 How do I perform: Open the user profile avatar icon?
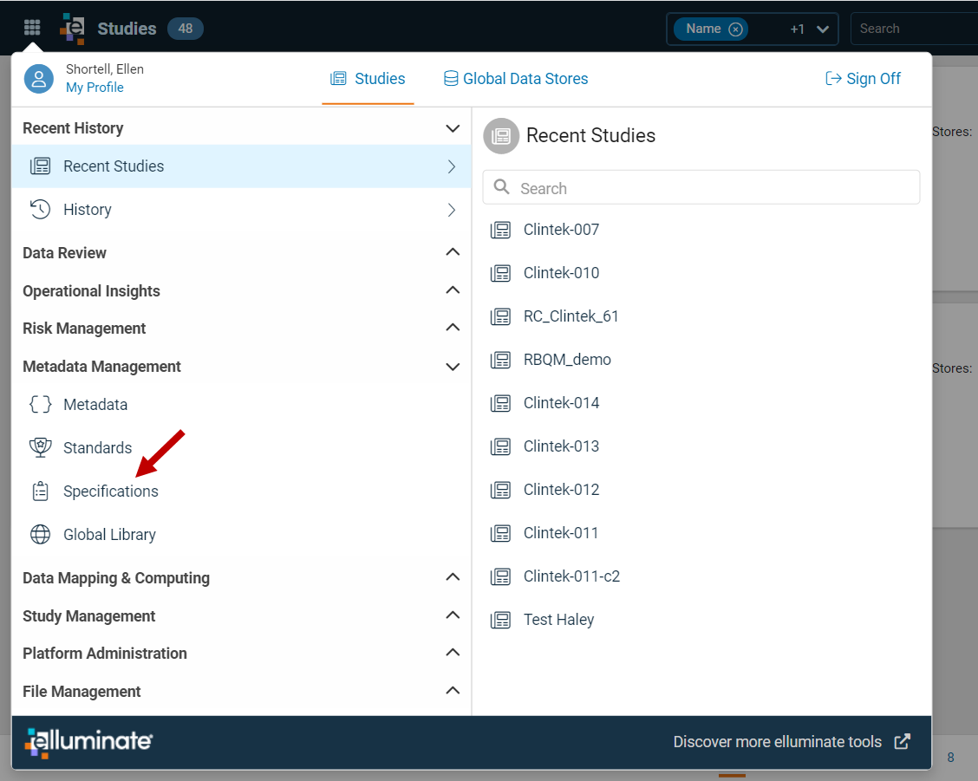tap(39, 79)
